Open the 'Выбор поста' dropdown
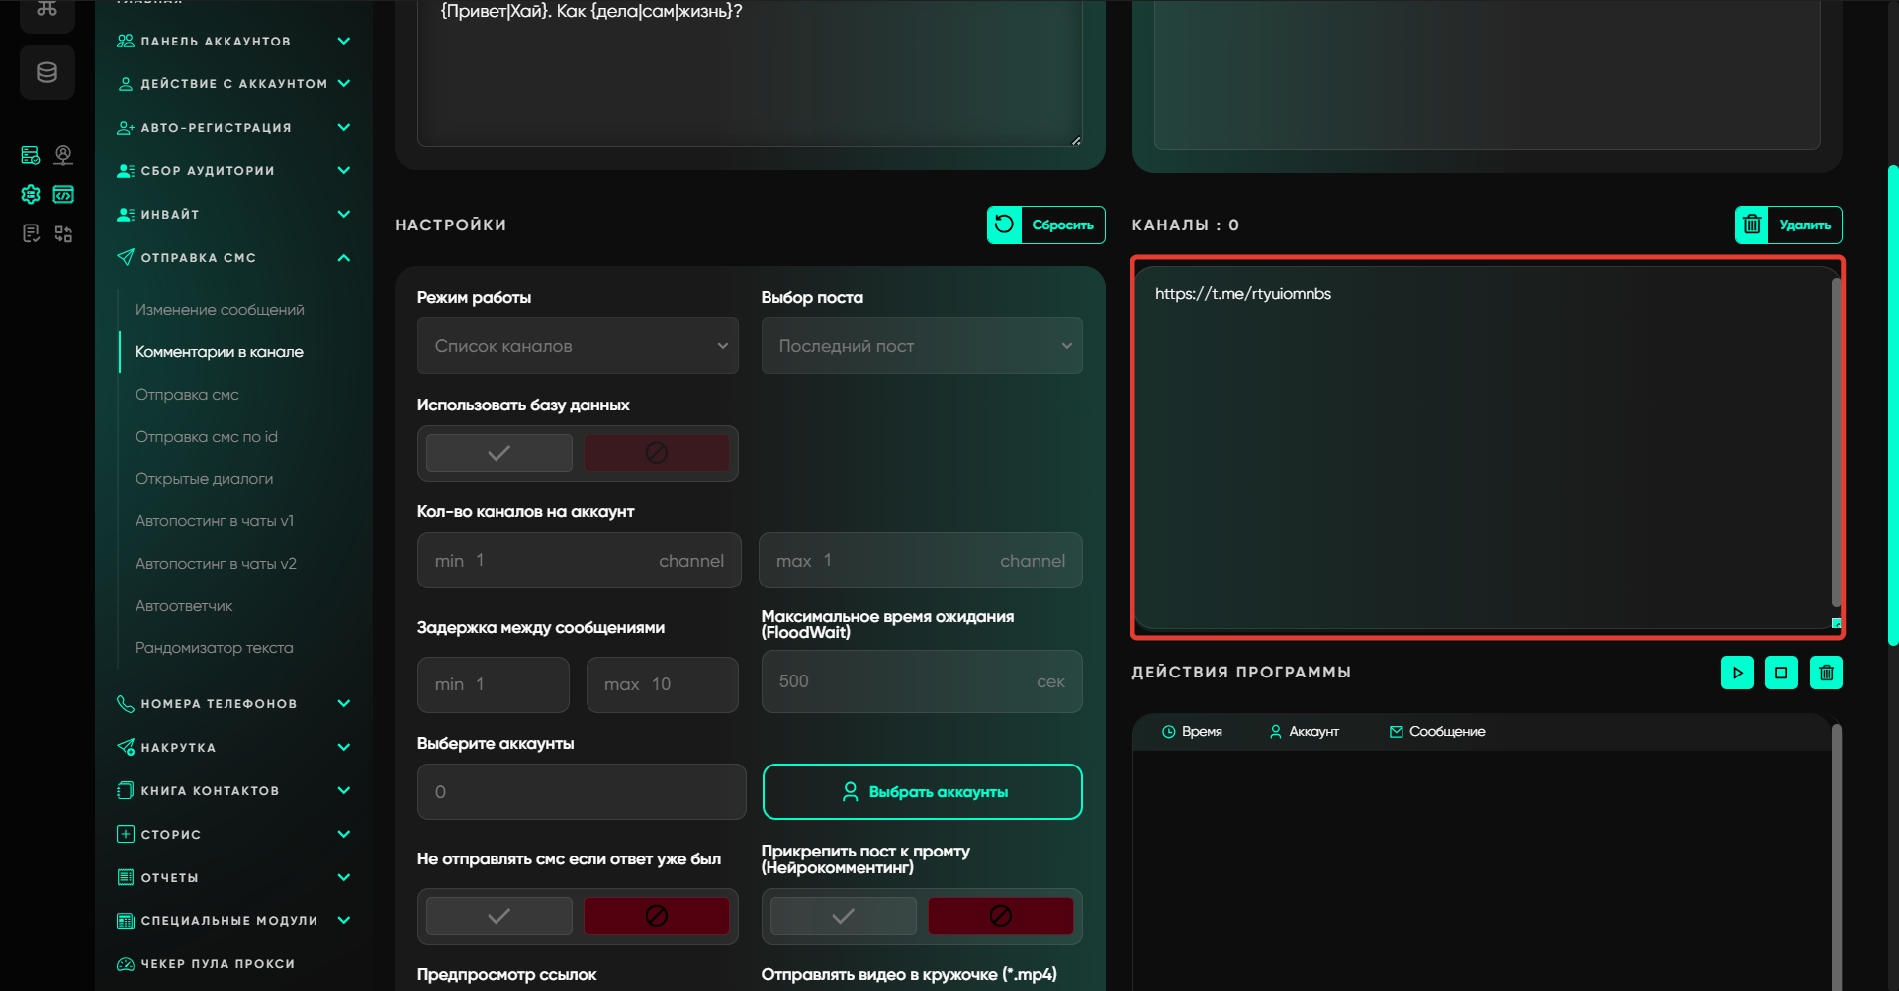This screenshot has width=1899, height=991. (x=921, y=346)
